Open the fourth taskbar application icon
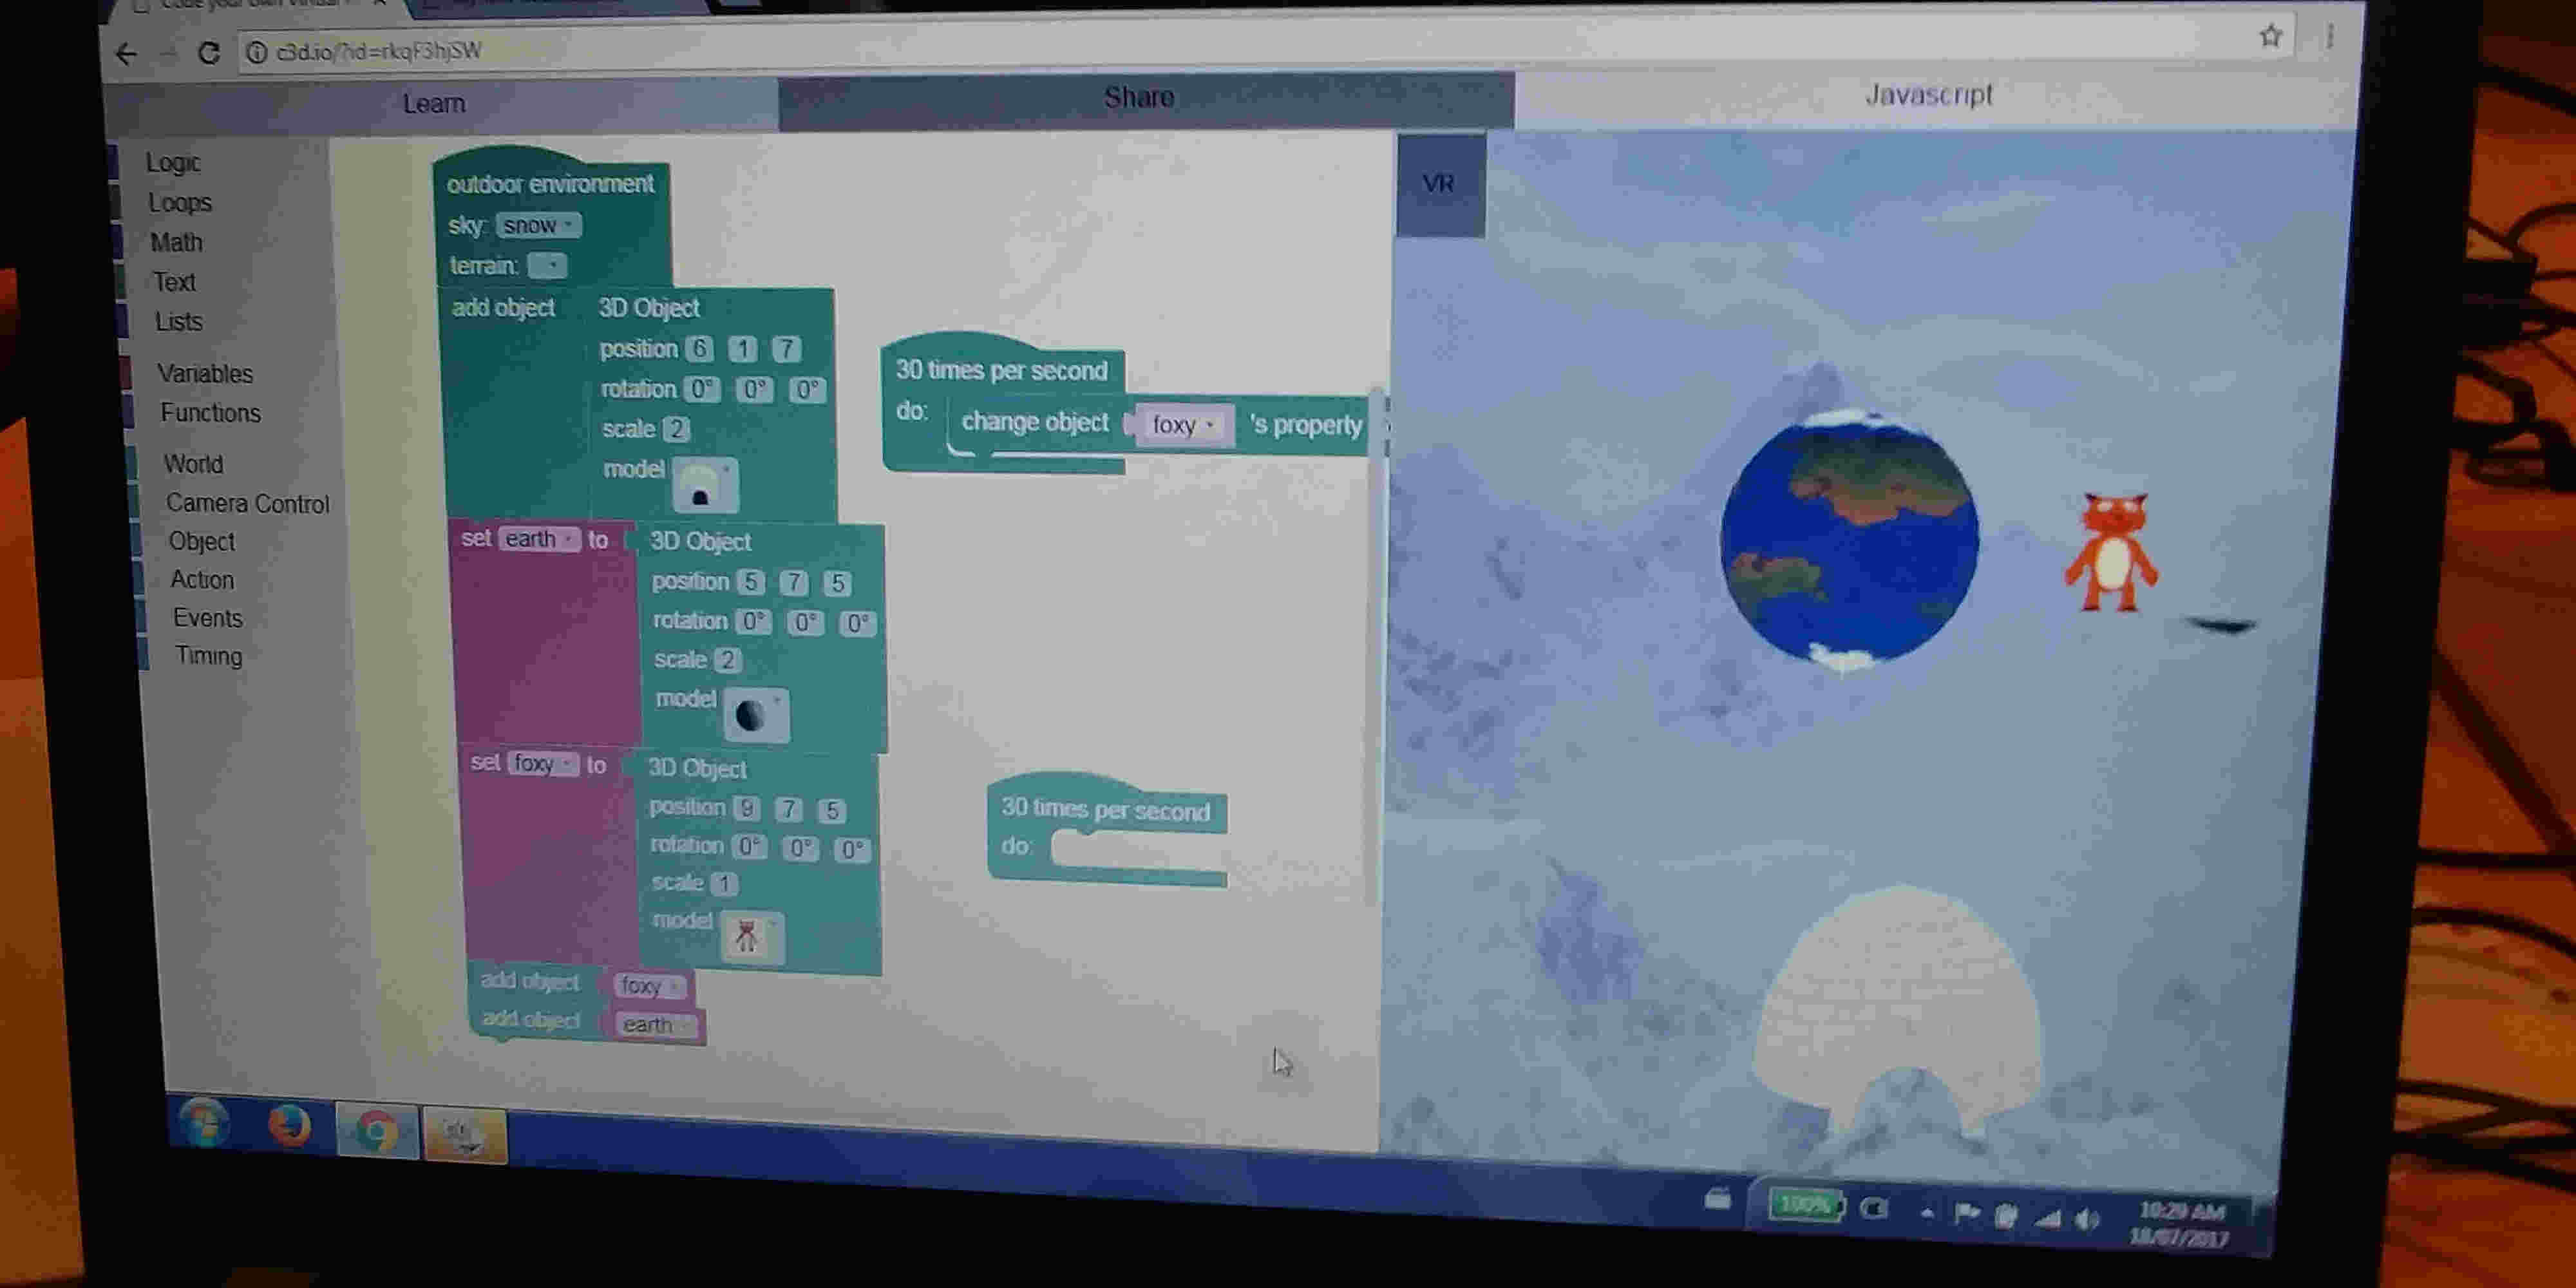This screenshot has width=2576, height=1288. (x=464, y=1135)
